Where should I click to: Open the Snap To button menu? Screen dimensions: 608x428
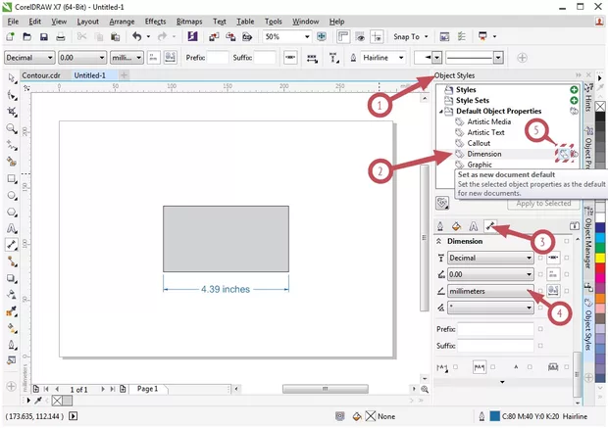(409, 37)
